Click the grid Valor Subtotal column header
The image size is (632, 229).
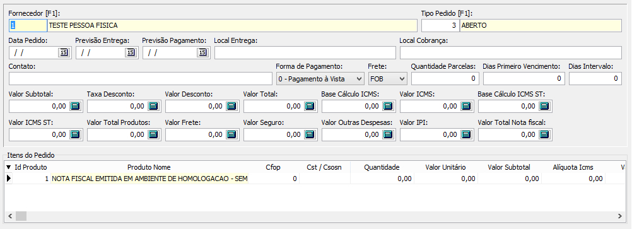coord(509,167)
